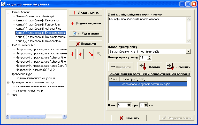Increase the грн. price spinner
The image size is (198, 125).
129,104
